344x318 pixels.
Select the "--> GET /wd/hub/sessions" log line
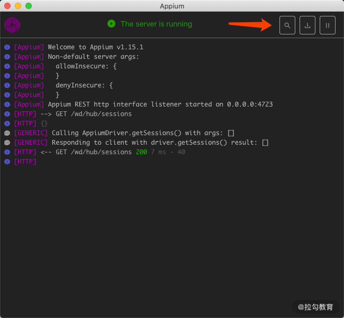(73, 114)
